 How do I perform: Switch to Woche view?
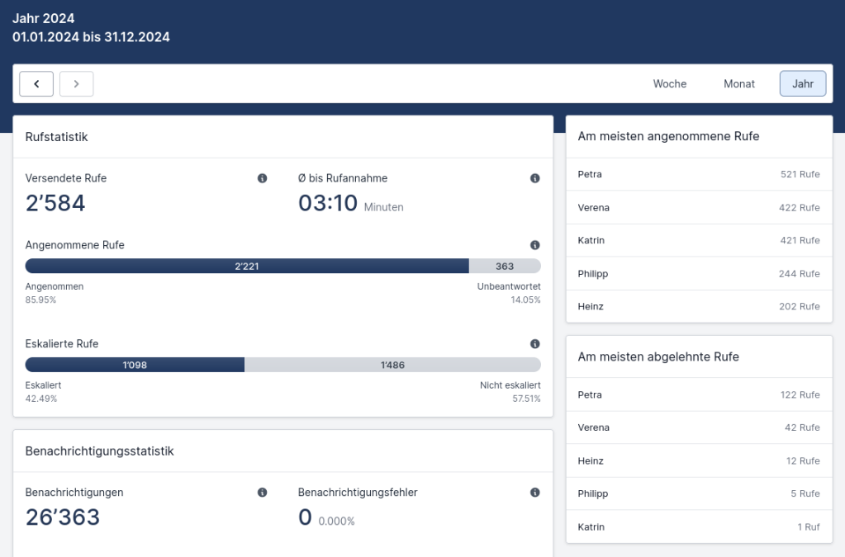[x=669, y=83]
